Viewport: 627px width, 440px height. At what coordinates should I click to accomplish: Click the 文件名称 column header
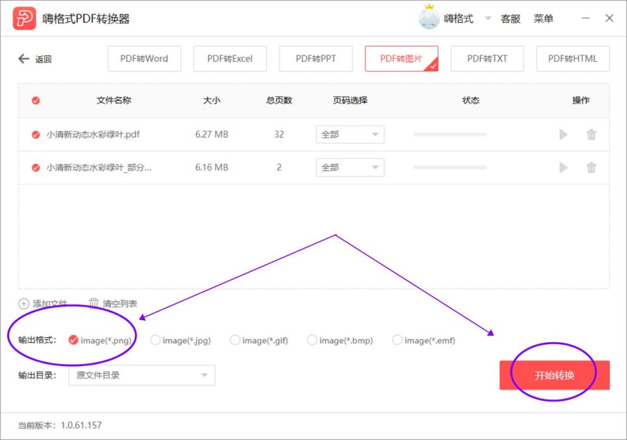(114, 100)
